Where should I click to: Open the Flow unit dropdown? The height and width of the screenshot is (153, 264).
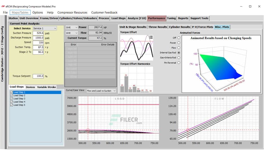click(x=72, y=33)
